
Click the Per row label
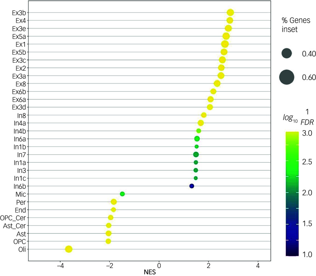[21, 202]
